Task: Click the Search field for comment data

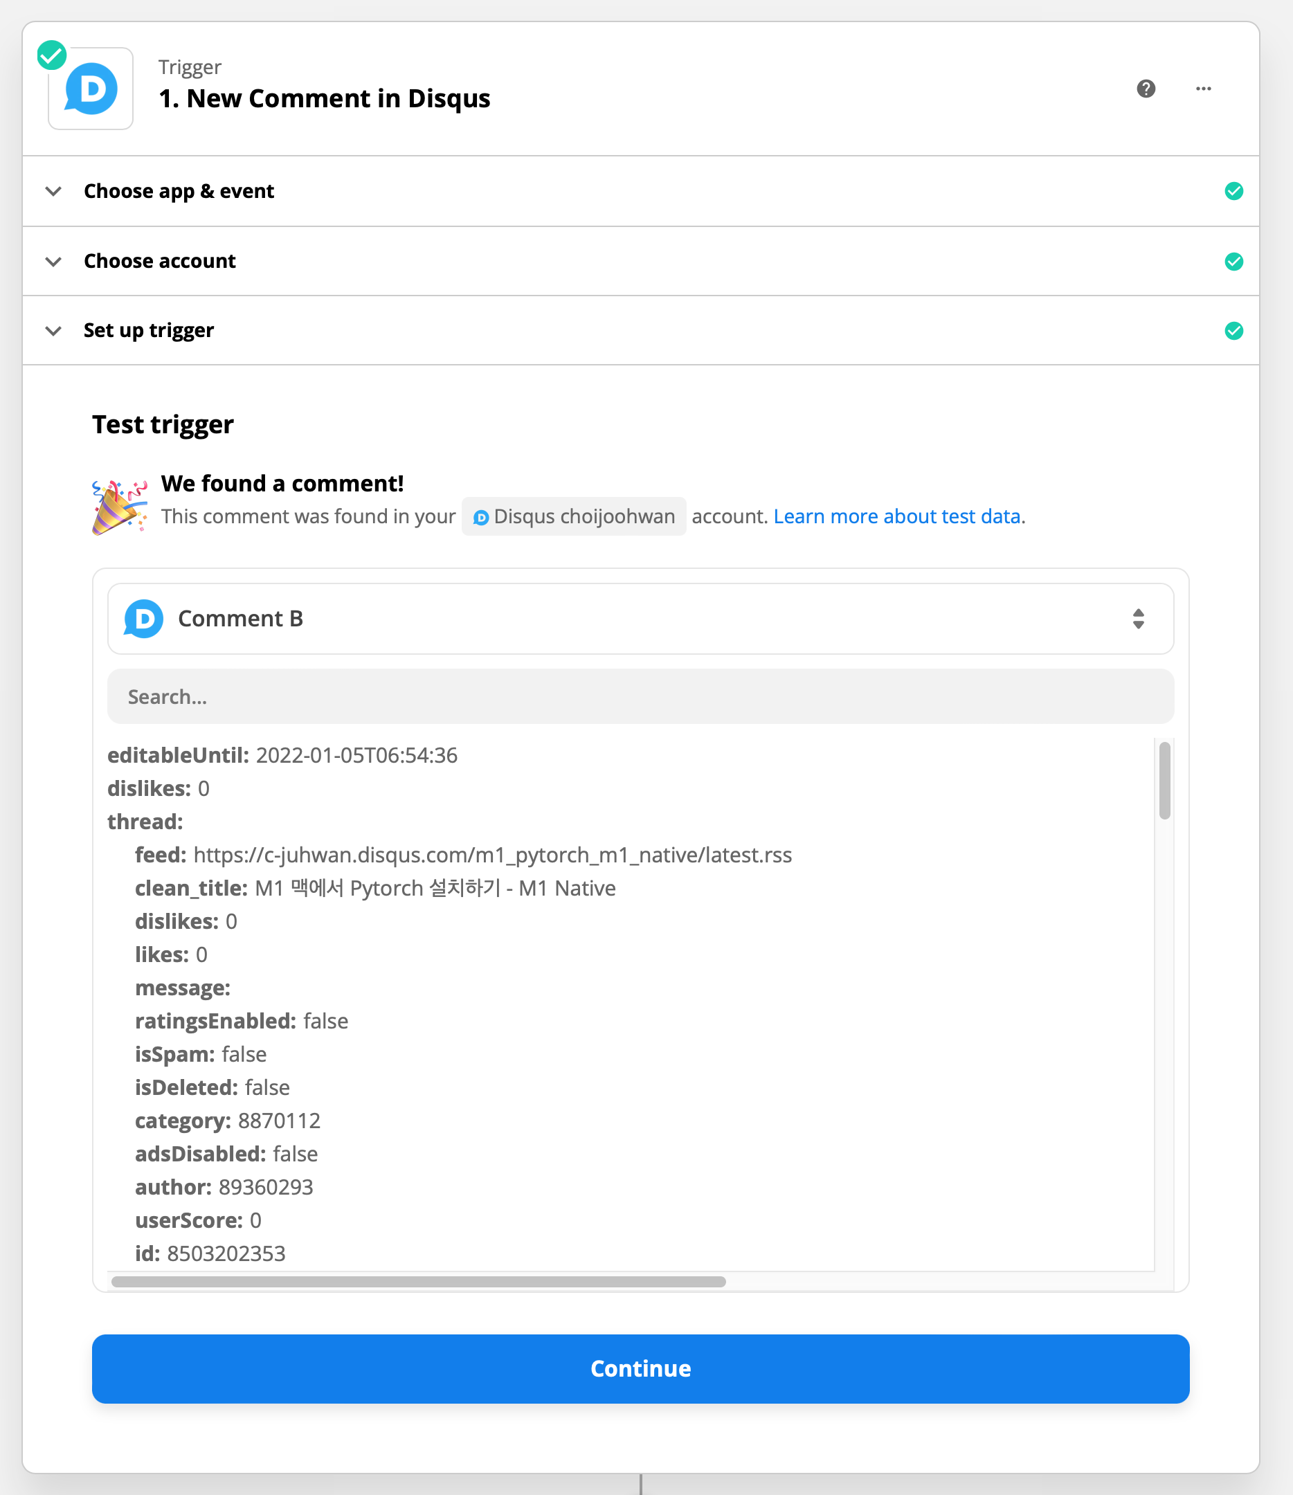Action: [640, 696]
